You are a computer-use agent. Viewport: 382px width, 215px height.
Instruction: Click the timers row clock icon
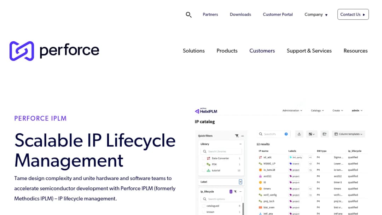[x=260, y=189]
